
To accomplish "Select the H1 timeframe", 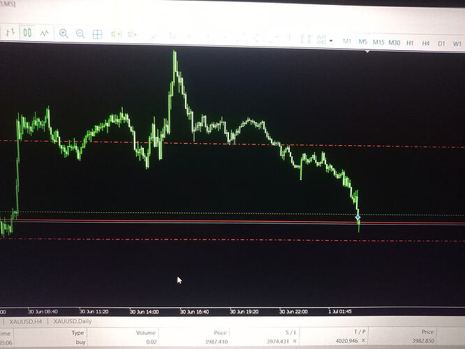I will click(410, 43).
